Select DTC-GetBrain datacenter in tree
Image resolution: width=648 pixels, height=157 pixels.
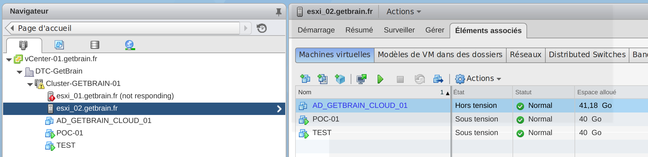(x=59, y=71)
